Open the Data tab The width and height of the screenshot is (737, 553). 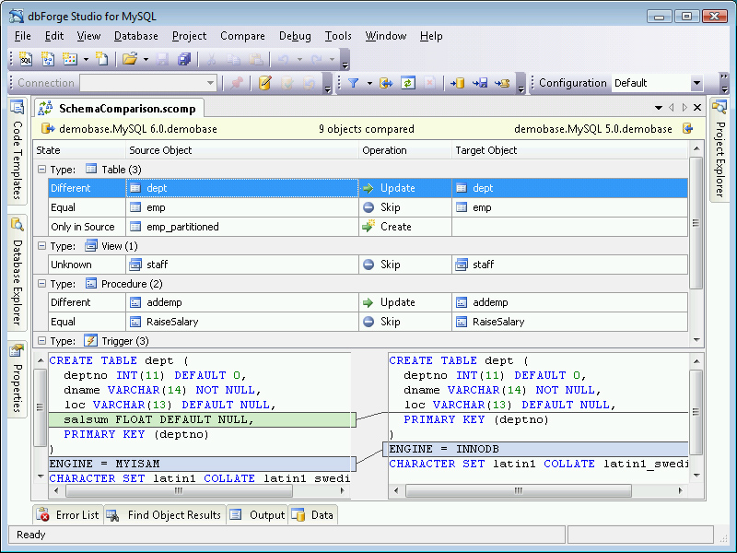(x=313, y=515)
